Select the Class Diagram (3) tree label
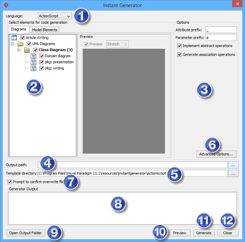The height and width of the screenshot is (242, 245). [x=55, y=50]
